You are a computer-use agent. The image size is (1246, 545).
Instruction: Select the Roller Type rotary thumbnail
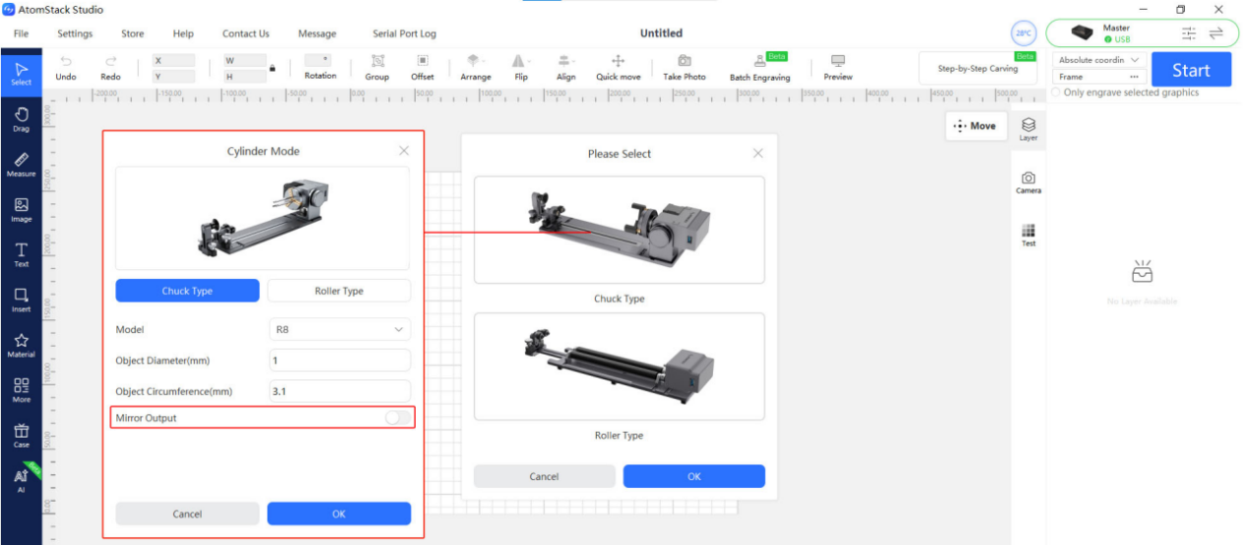620,366
